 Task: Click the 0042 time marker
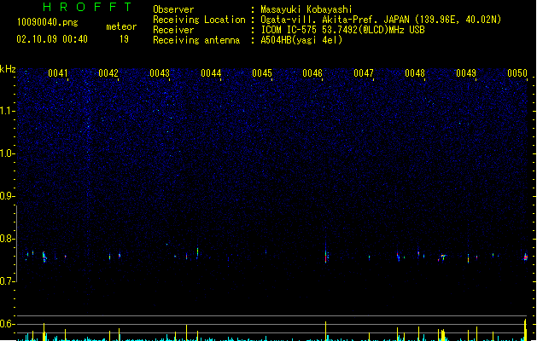point(108,73)
